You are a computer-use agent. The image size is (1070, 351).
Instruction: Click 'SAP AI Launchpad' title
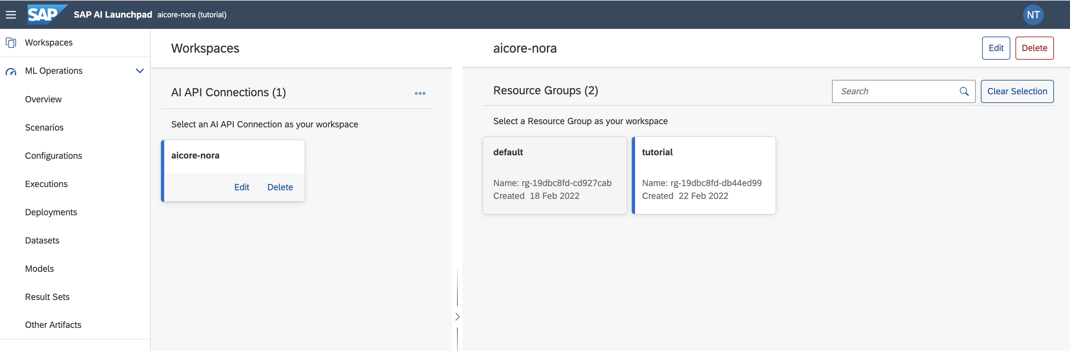click(x=113, y=14)
